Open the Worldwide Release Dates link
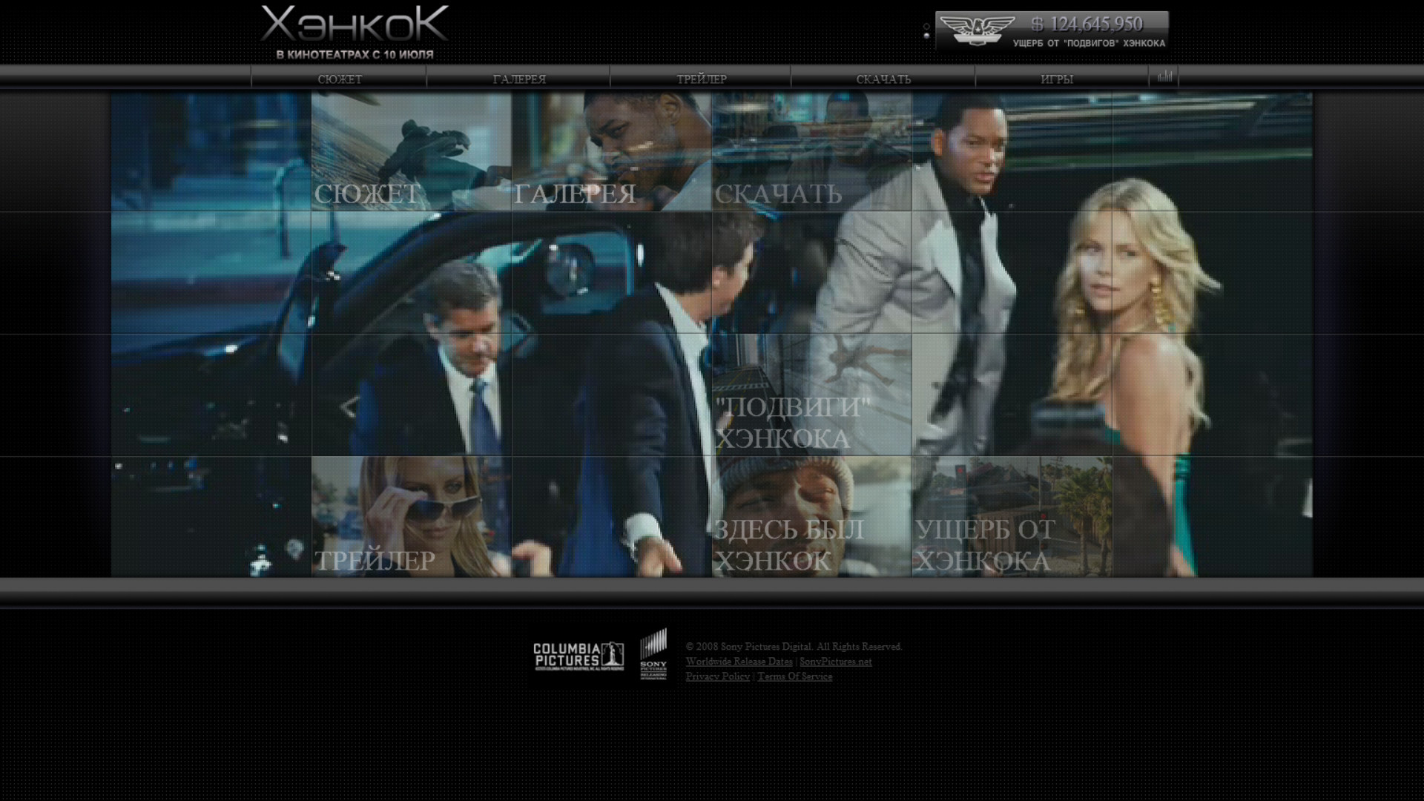Image resolution: width=1424 pixels, height=801 pixels. (x=739, y=661)
